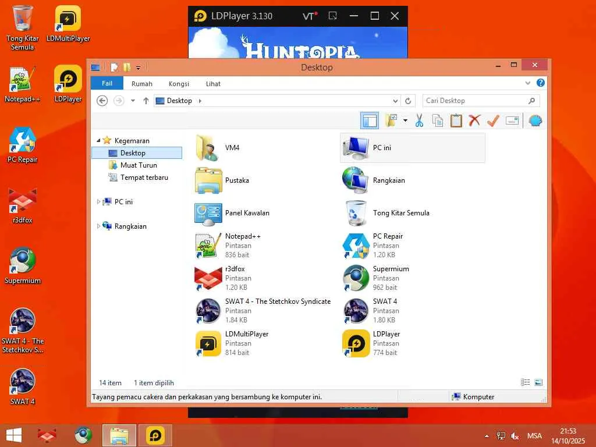Expand the Desktop breadcrumb arrow
Image resolution: width=596 pixels, height=447 pixels.
pyautogui.click(x=200, y=101)
